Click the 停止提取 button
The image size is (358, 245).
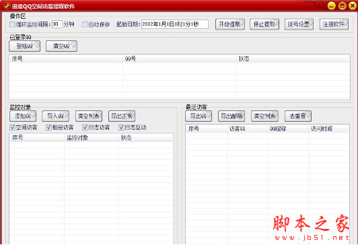click(264, 24)
